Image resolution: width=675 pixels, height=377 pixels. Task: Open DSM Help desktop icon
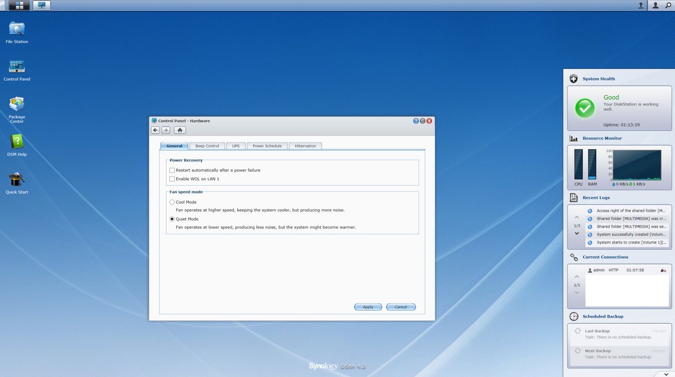[x=17, y=146]
